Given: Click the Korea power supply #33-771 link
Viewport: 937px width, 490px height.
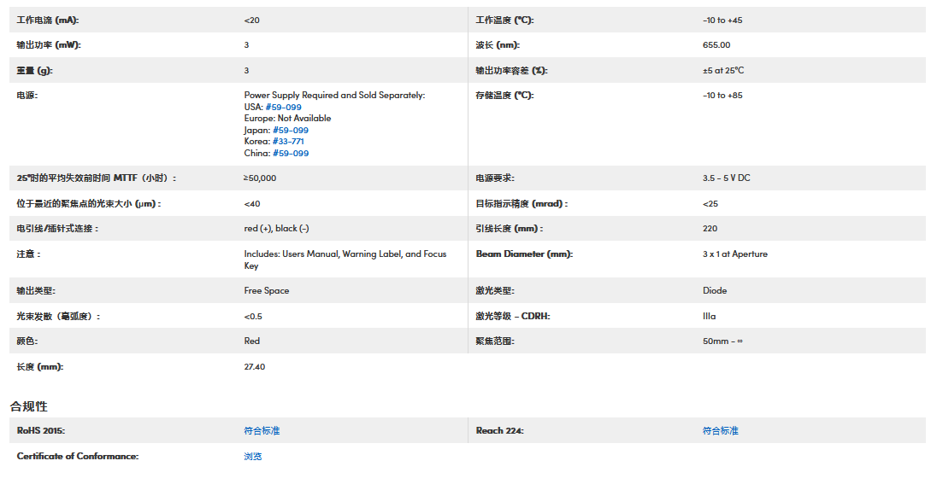Looking at the screenshot, I should click(288, 142).
